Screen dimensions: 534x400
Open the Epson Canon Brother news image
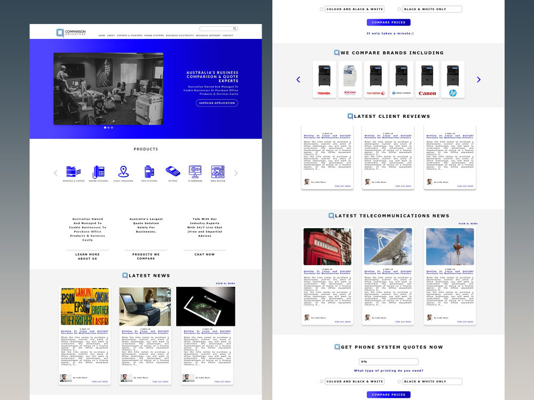(85, 306)
